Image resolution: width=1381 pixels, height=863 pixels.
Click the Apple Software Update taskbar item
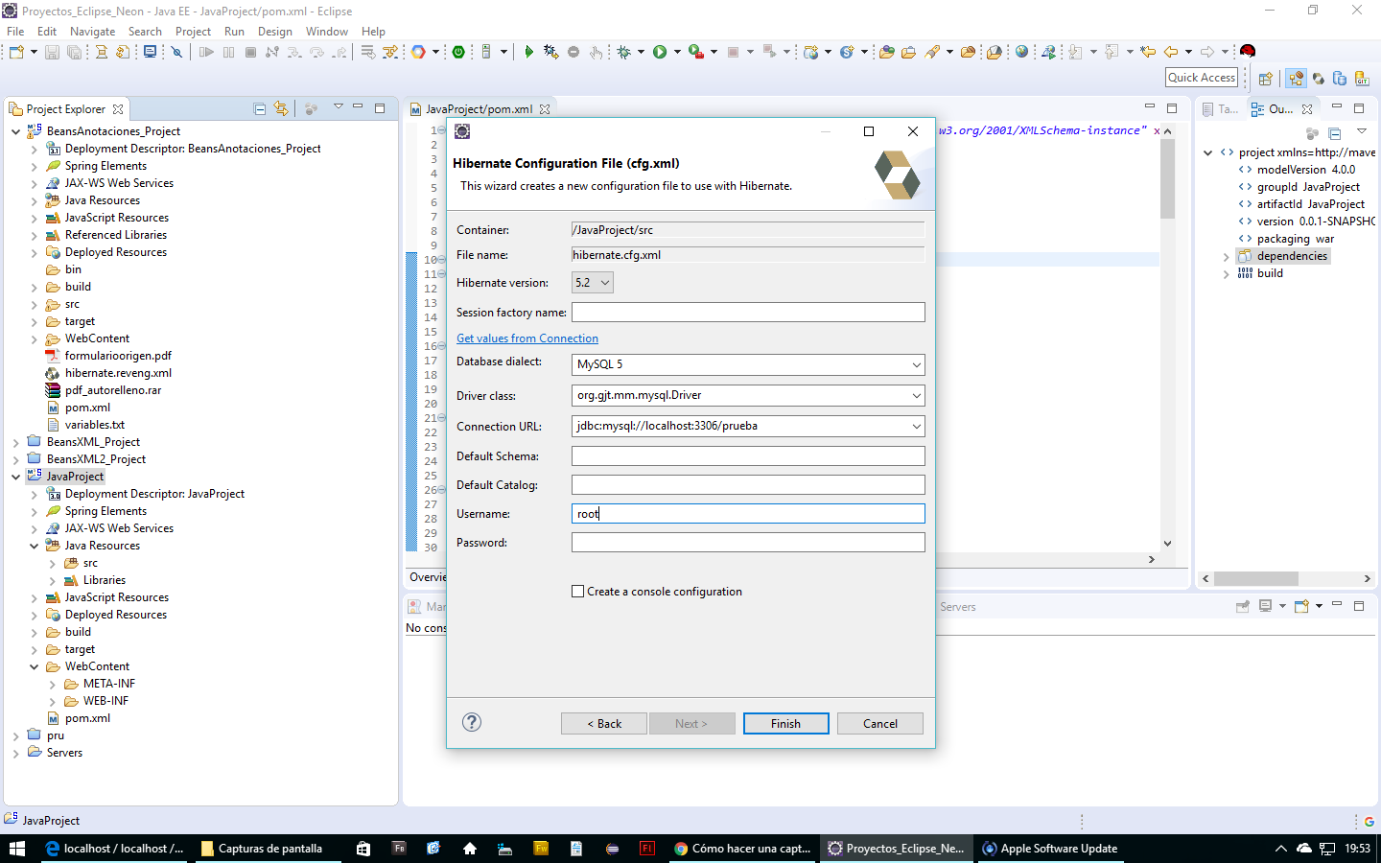coord(1051,849)
